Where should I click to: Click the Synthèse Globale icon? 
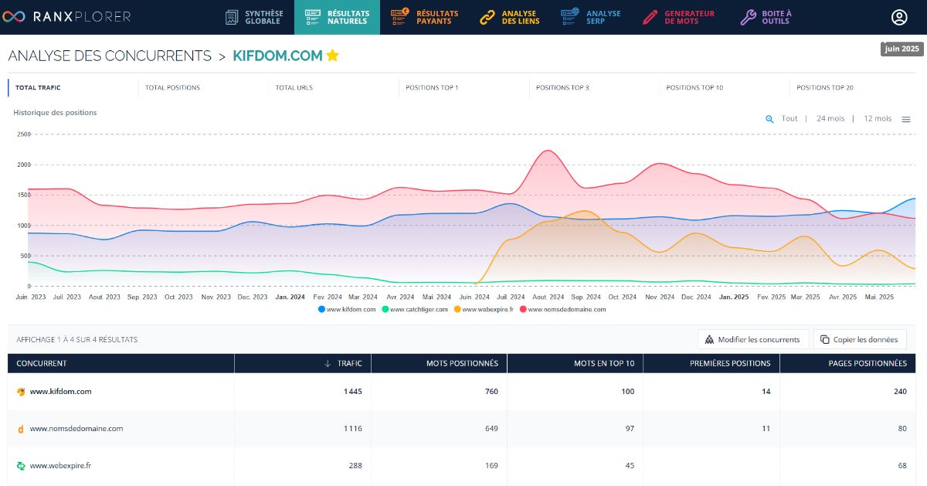pyautogui.click(x=232, y=17)
